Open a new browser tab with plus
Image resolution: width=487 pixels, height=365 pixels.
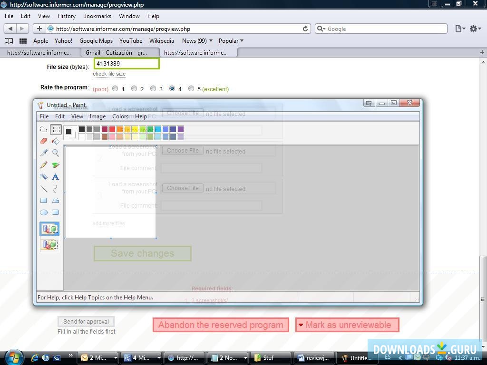pyautogui.click(x=482, y=52)
